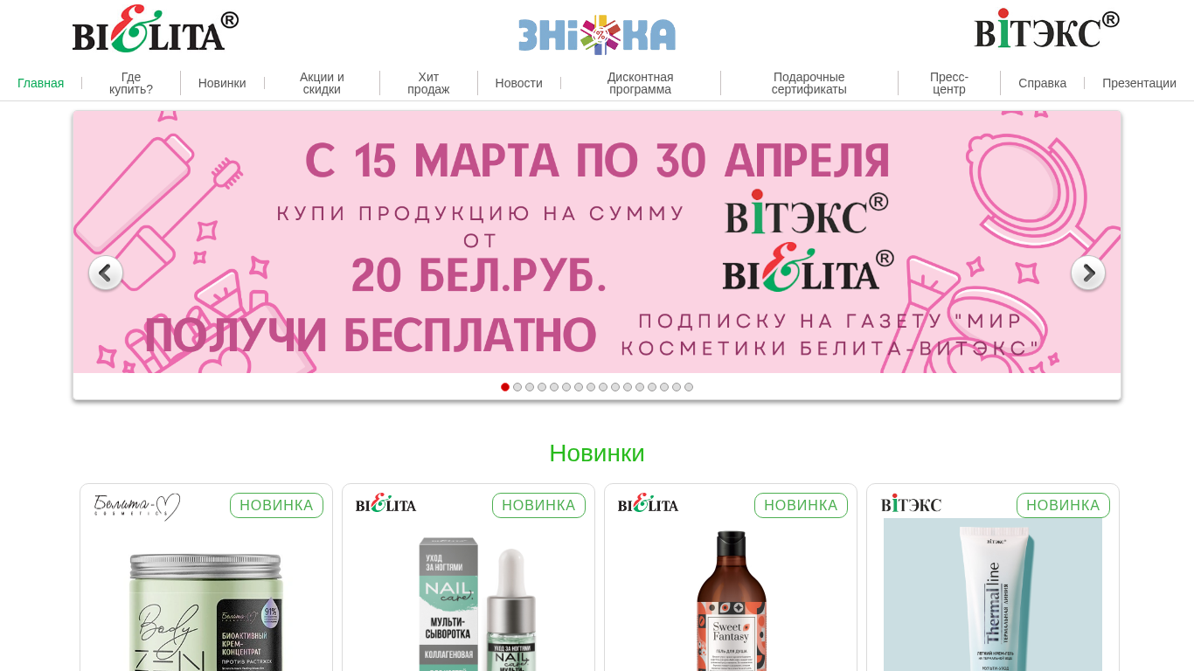The image size is (1194, 671).
Task: Click Belita-M brand logo on first product card
Action: [x=137, y=506]
